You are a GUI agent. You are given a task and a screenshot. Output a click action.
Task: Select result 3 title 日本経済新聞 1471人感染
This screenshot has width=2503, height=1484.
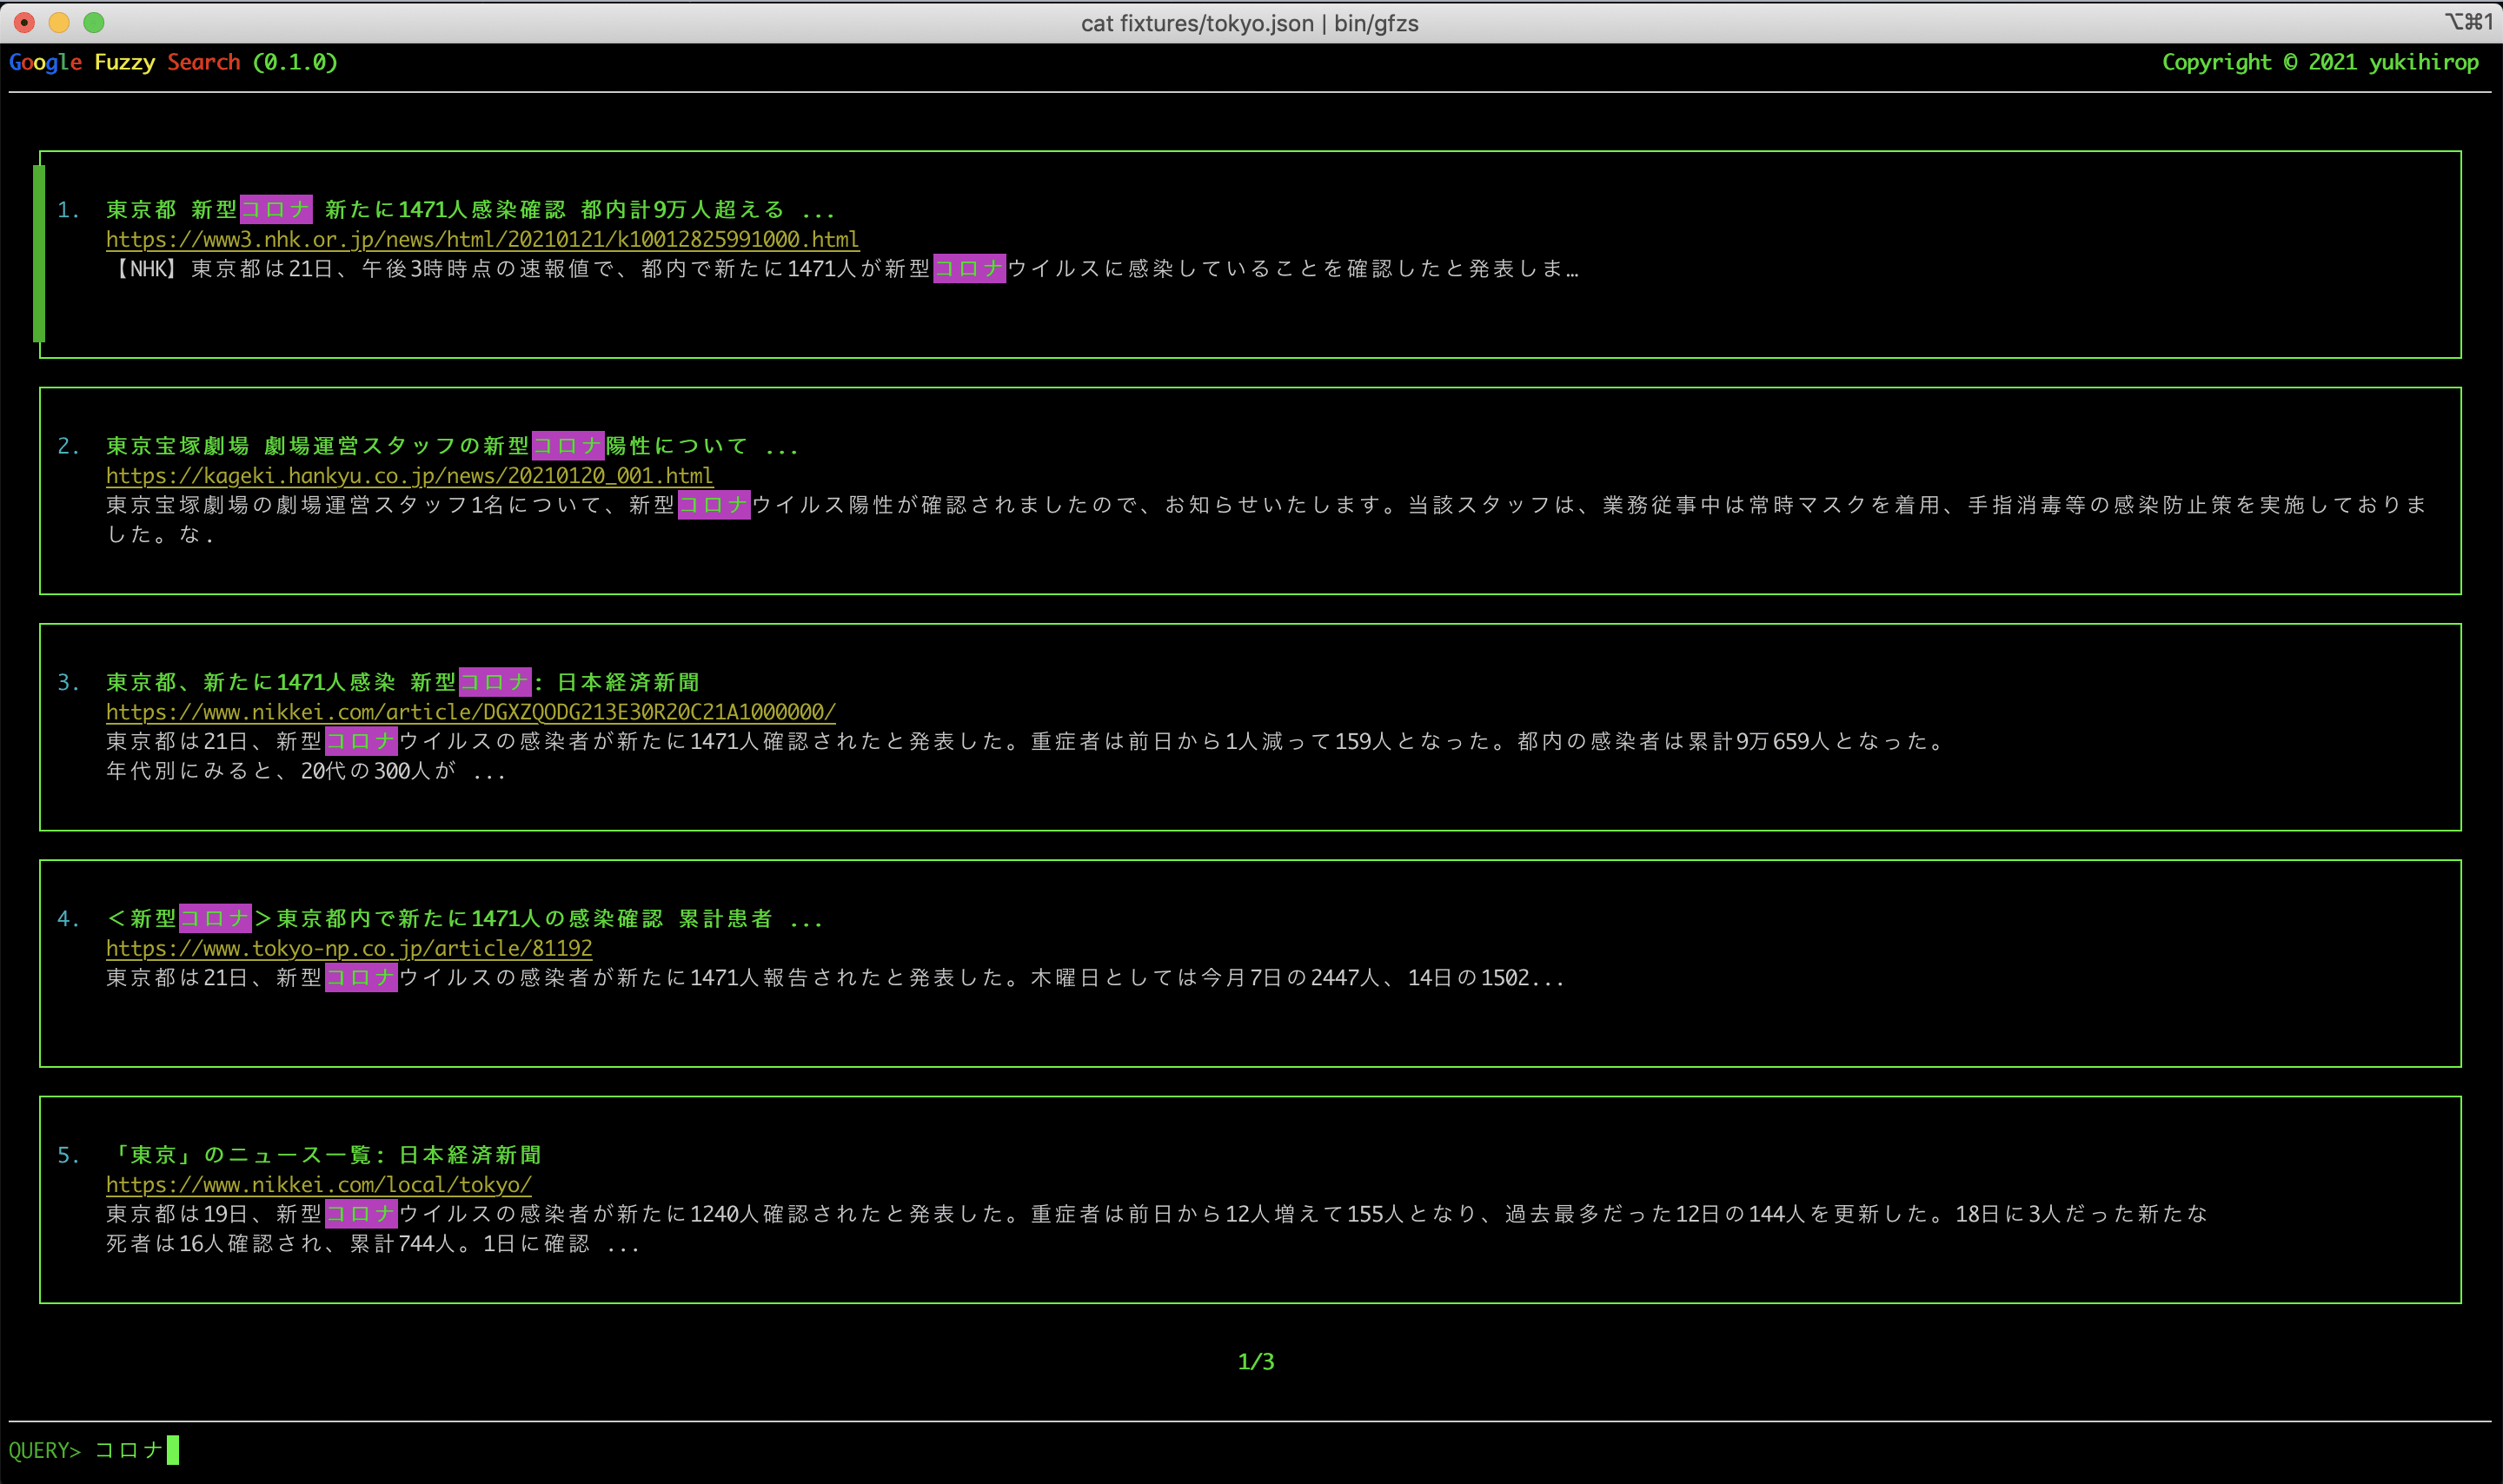(x=402, y=682)
